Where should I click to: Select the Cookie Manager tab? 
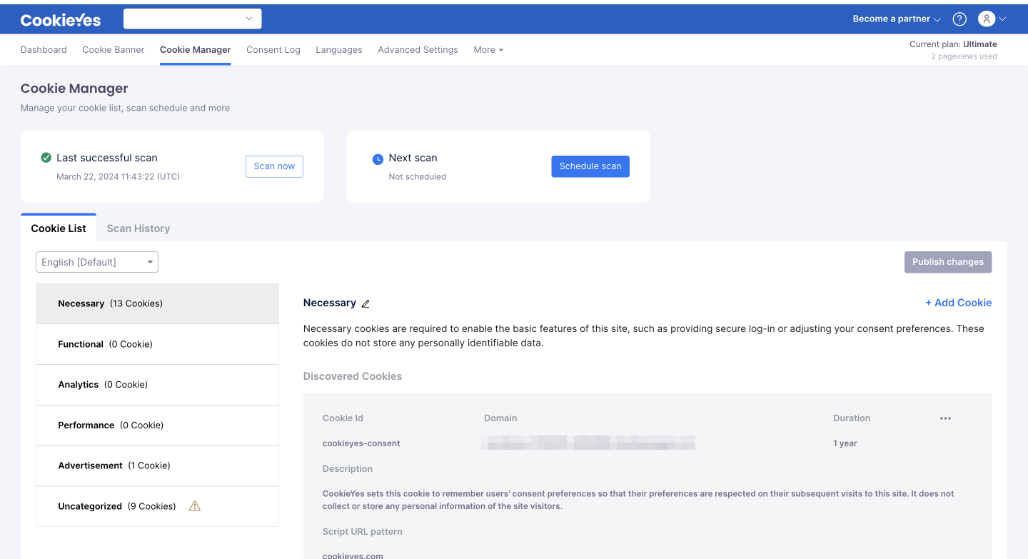pyautogui.click(x=196, y=50)
